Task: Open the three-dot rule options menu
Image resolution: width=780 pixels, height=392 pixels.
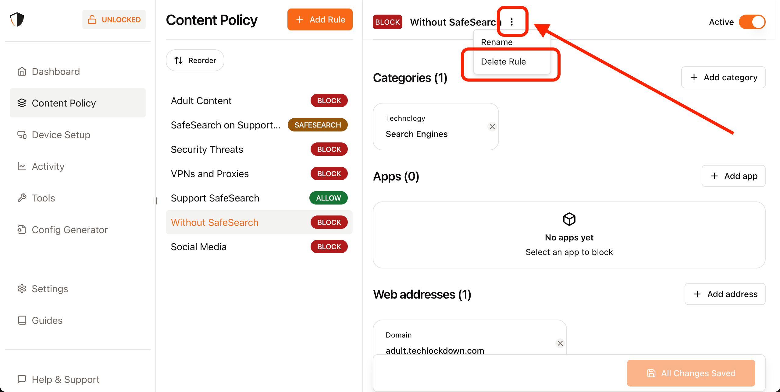Action: [x=512, y=22]
